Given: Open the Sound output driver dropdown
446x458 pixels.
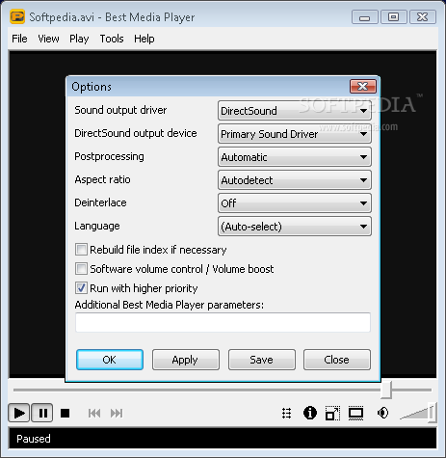Looking at the screenshot, I should coord(295,111).
